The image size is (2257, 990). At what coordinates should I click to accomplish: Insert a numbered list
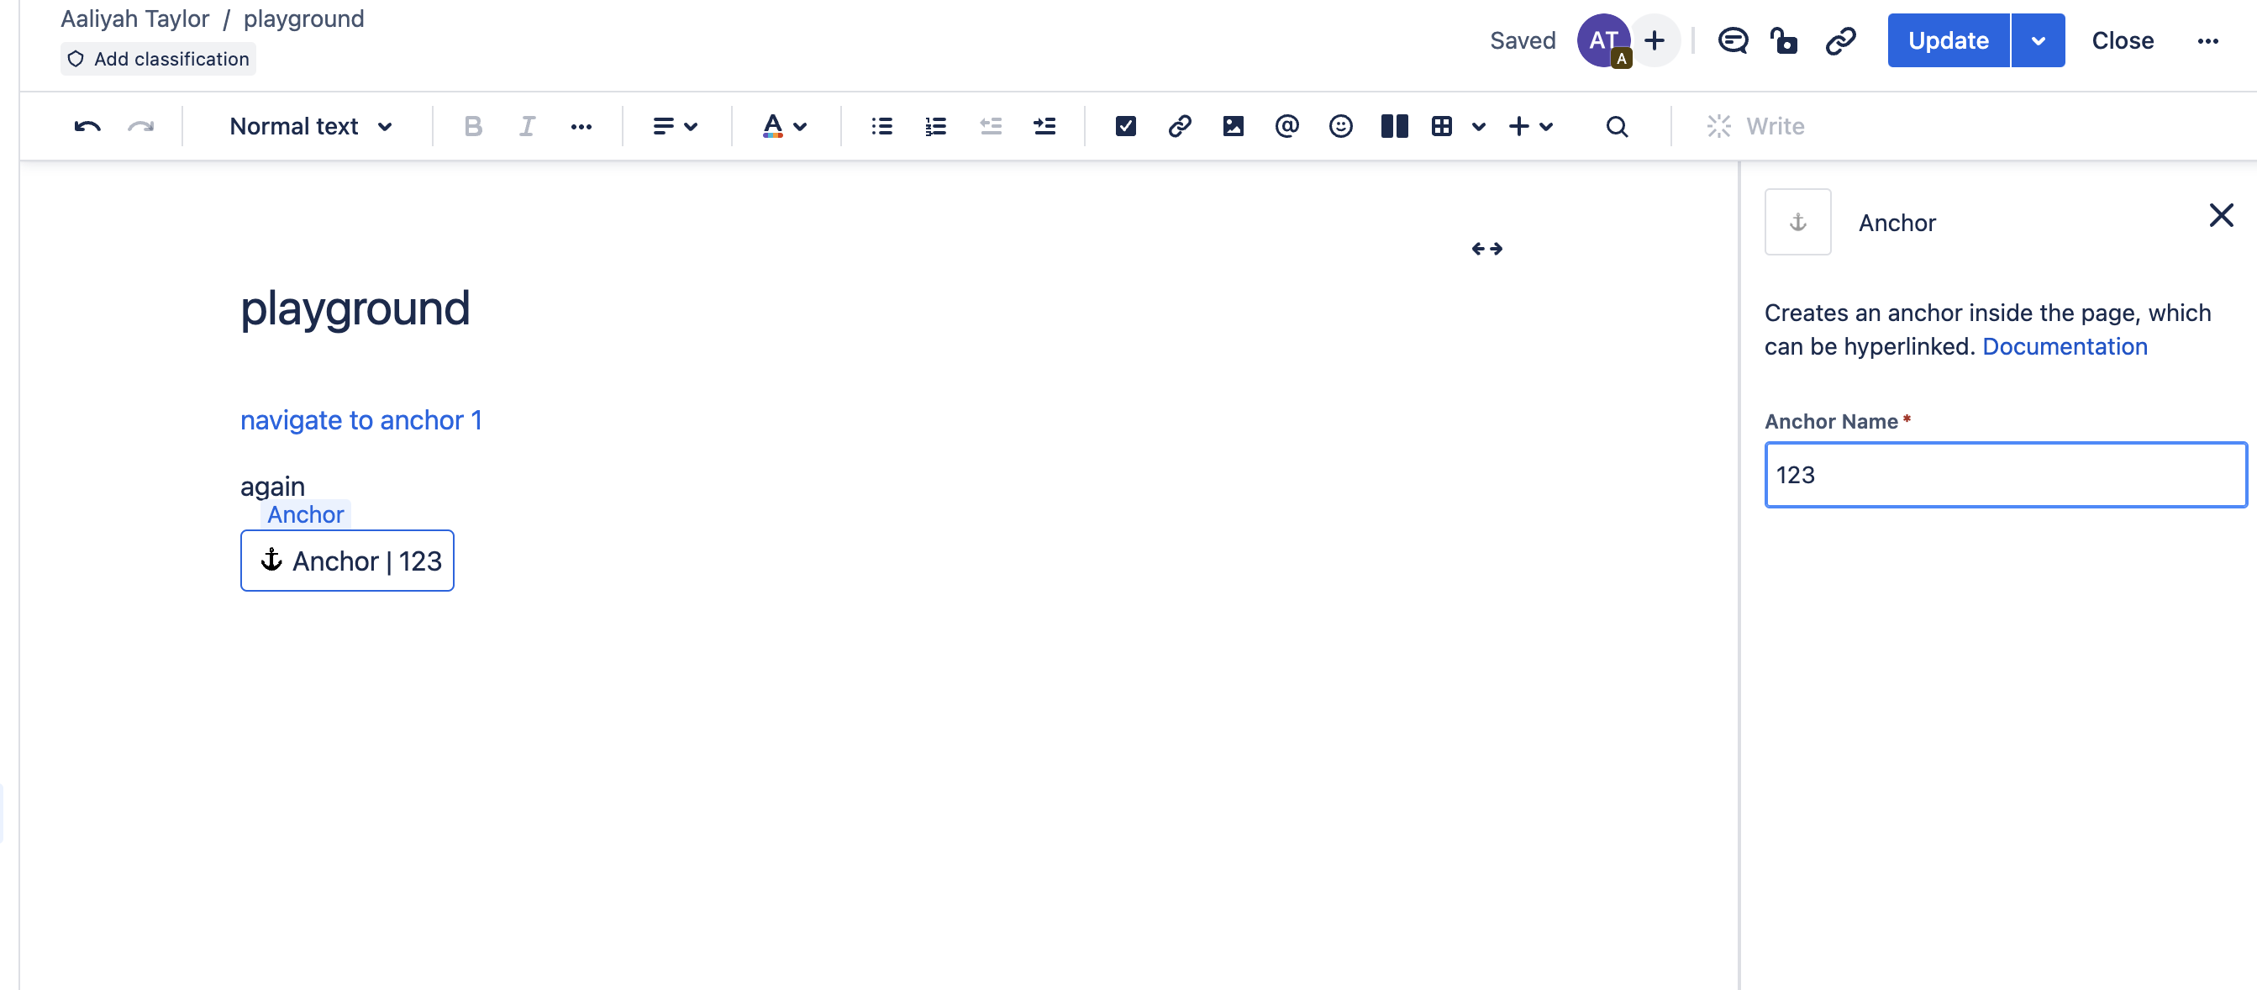[x=935, y=126]
